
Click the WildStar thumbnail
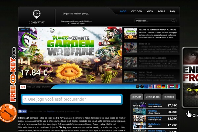tap(139, 112)
